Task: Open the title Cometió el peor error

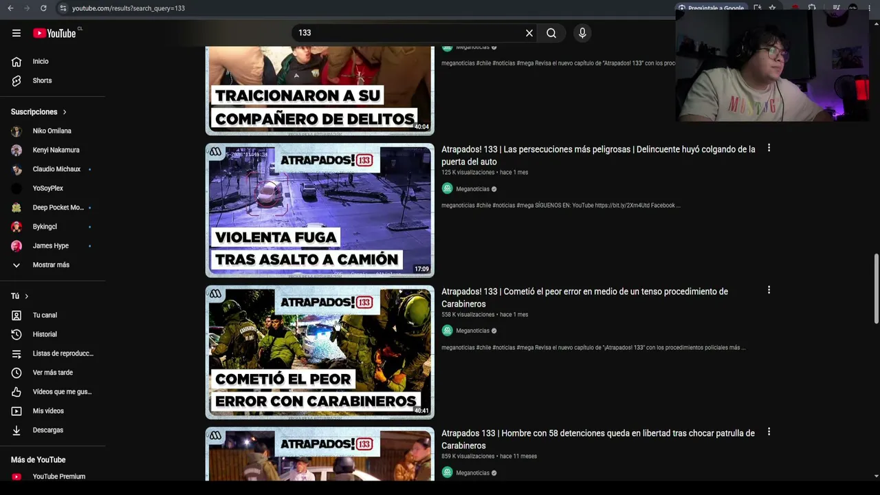Action: pyautogui.click(x=584, y=298)
